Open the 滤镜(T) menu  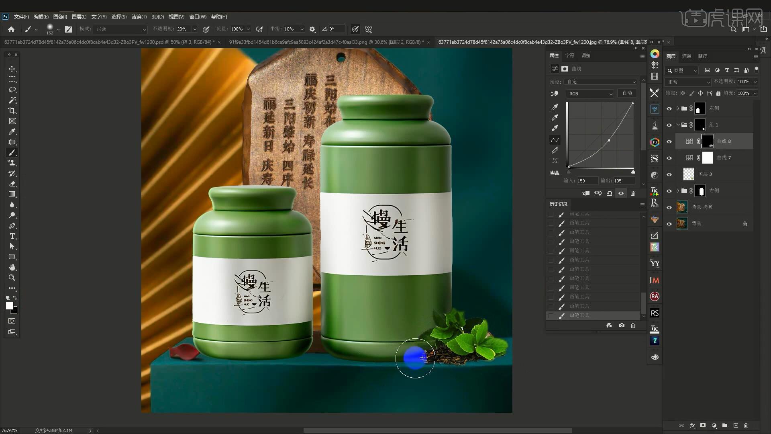click(139, 17)
